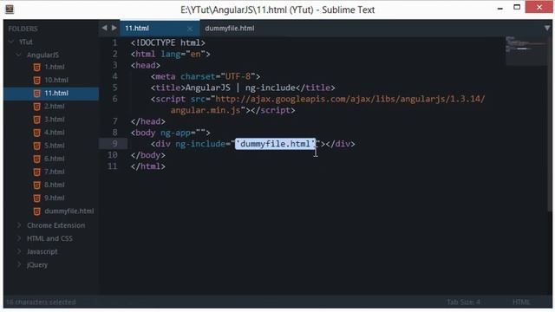The image size is (555, 312).
Task: Expand the Javascript folder
Action: point(19,251)
